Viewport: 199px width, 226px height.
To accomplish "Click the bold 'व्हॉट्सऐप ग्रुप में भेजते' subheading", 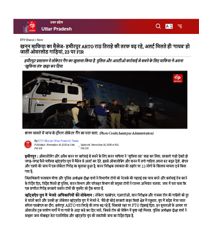I will tap(59, 195).
